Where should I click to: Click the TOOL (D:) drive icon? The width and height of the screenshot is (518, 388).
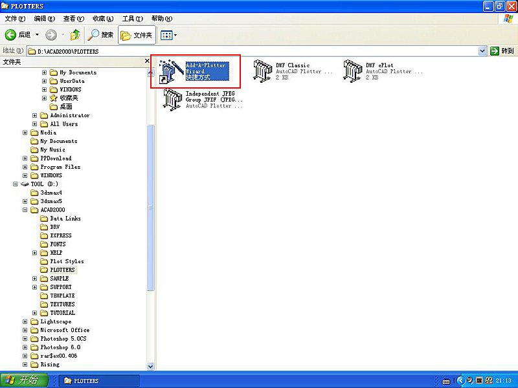[25, 184]
